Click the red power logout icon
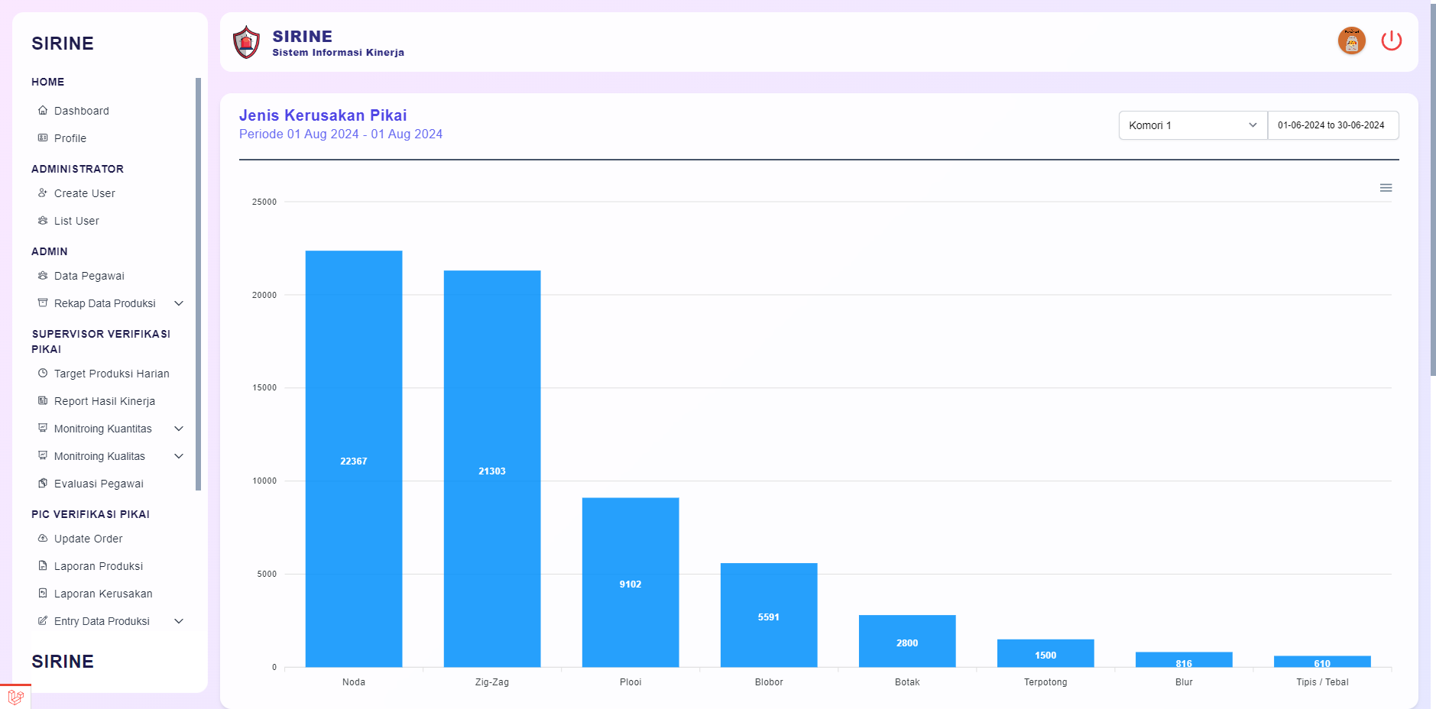 coord(1391,40)
